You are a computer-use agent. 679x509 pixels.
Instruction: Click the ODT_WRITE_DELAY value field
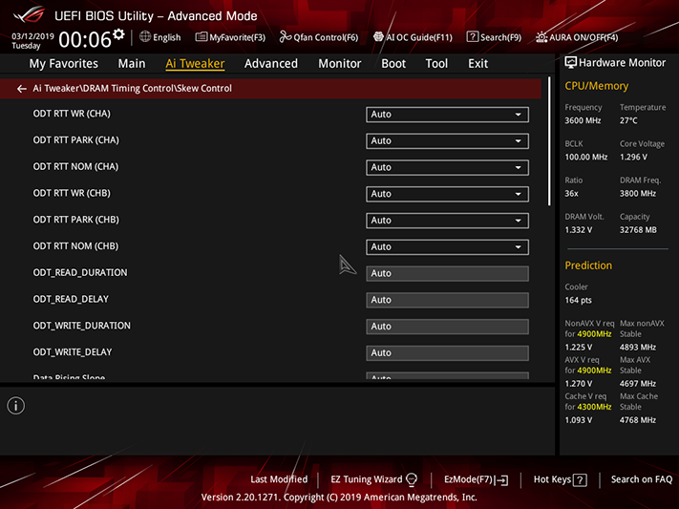(447, 352)
